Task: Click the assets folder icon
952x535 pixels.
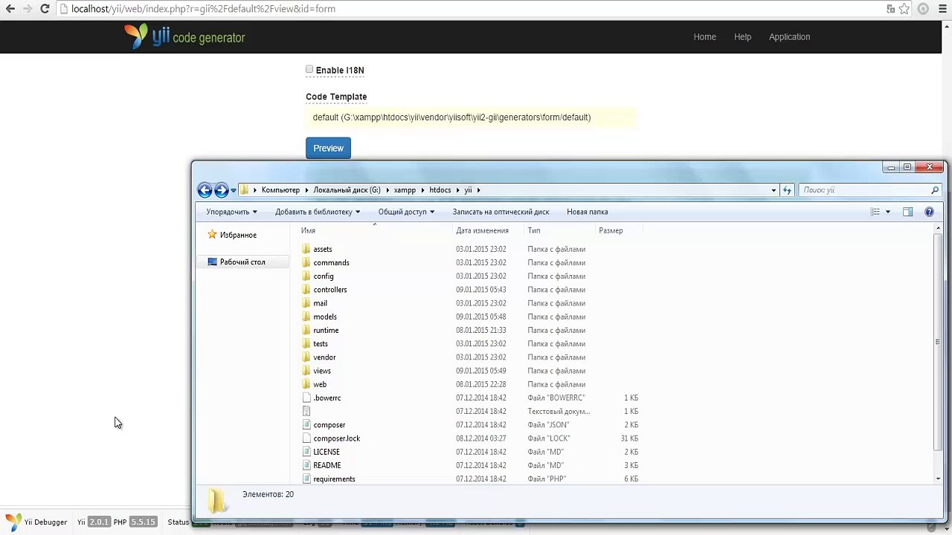Action: [x=306, y=249]
